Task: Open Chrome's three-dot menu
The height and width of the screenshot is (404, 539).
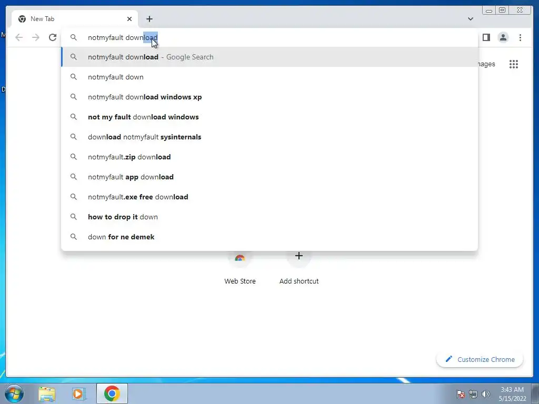Action: tap(520, 37)
